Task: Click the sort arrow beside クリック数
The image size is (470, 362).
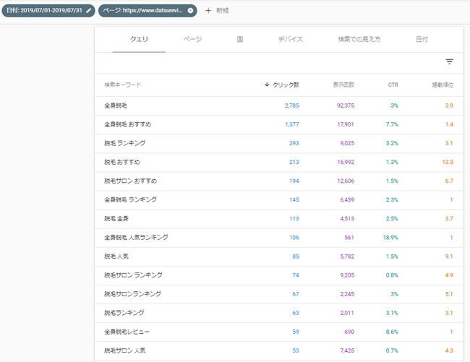Action: pyautogui.click(x=268, y=85)
